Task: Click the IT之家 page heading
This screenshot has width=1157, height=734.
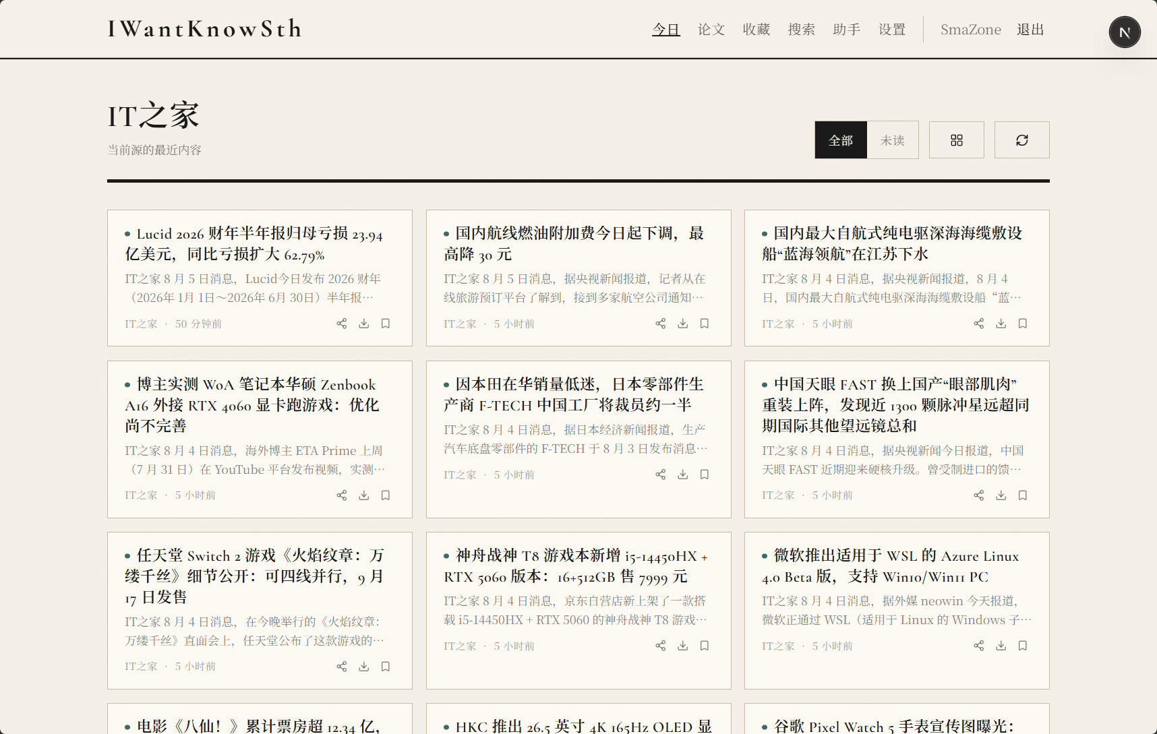Action: pos(154,115)
